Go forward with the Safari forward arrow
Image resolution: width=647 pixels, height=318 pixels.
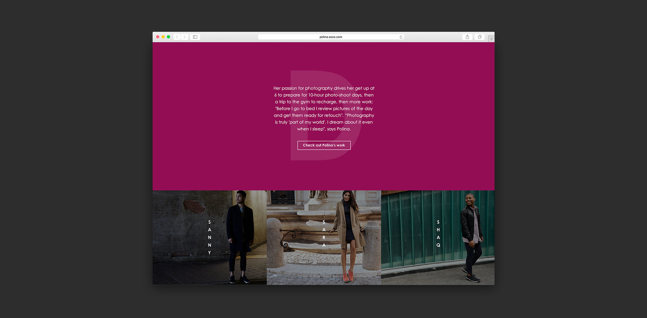click(185, 37)
